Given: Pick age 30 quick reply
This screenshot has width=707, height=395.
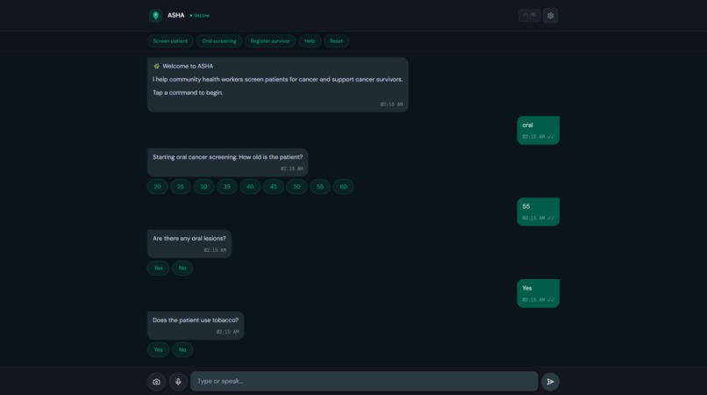Looking at the screenshot, I should [x=204, y=187].
